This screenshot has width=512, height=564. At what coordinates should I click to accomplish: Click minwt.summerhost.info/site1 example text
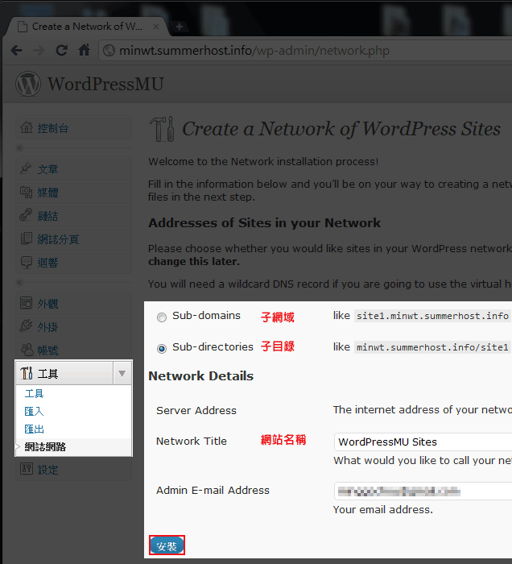tap(432, 347)
